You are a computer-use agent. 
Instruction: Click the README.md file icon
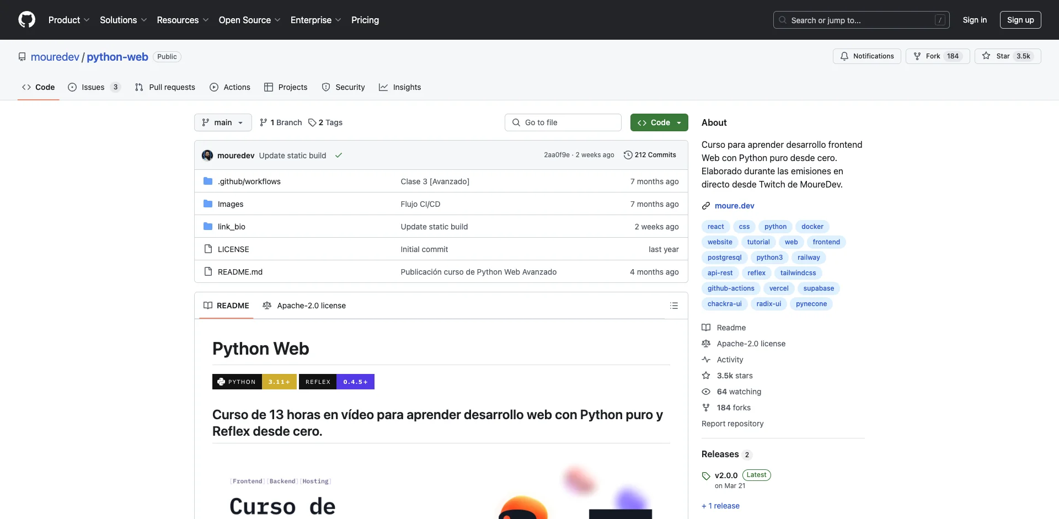[x=208, y=271]
